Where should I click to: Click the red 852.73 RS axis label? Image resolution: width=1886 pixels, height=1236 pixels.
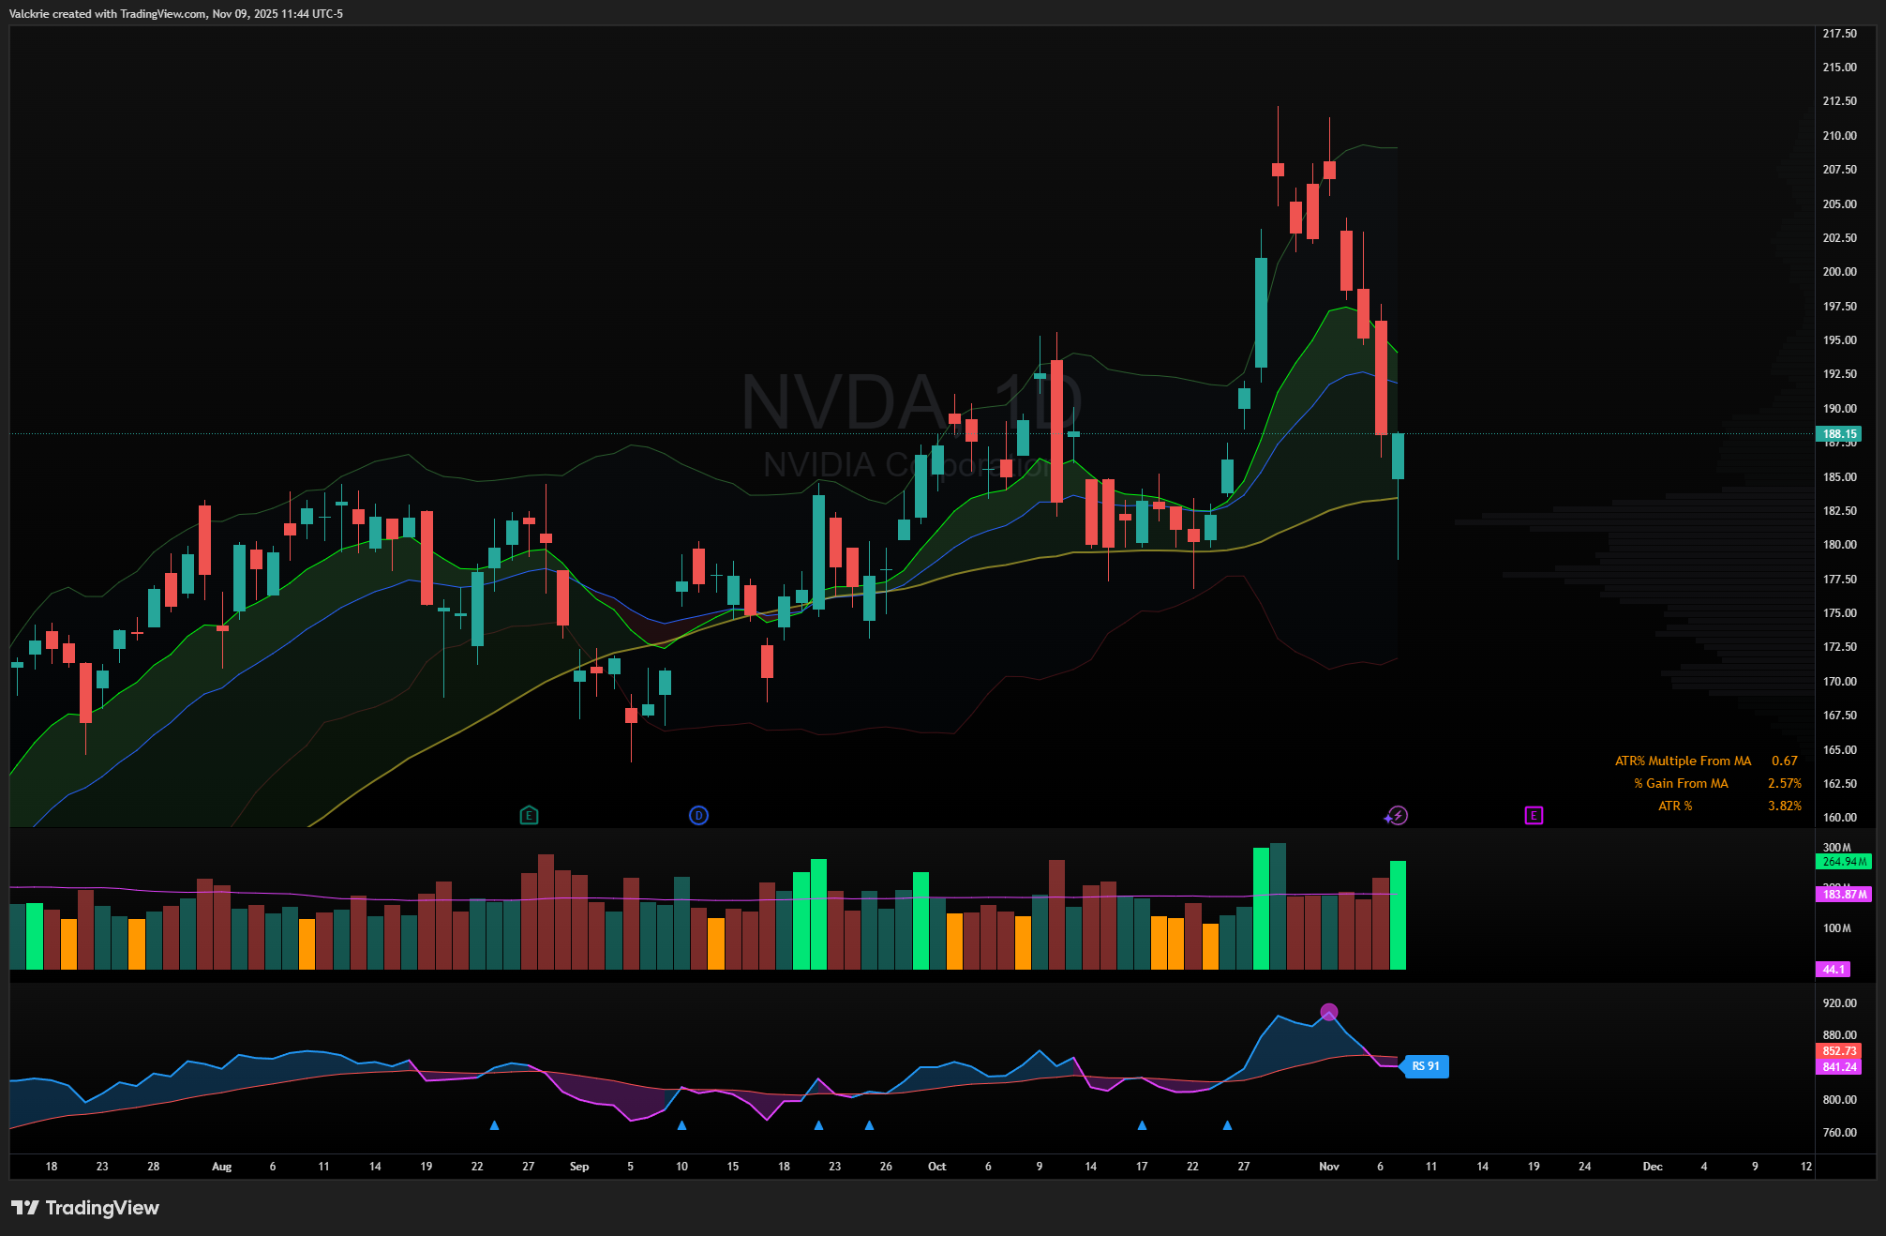[1838, 1051]
